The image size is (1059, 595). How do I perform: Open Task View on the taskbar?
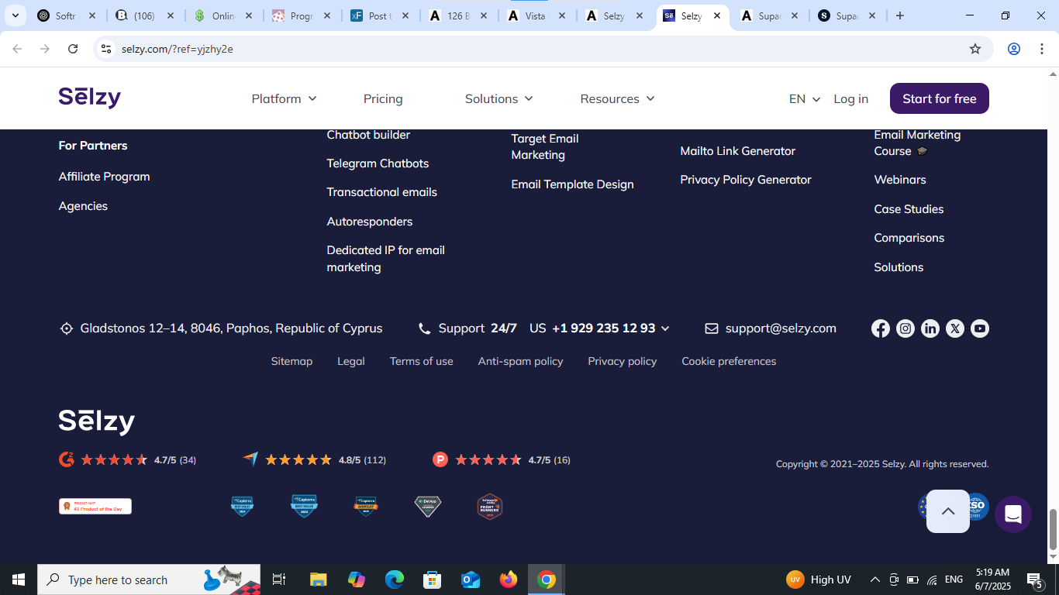[279, 580]
